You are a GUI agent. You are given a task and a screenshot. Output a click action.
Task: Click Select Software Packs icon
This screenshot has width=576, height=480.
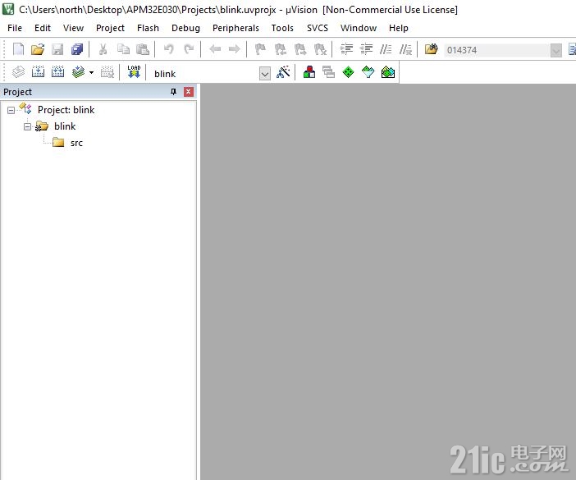pyautogui.click(x=368, y=72)
